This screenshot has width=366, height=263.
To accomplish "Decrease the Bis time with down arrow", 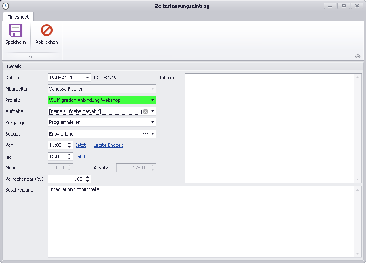I will [x=69, y=159].
